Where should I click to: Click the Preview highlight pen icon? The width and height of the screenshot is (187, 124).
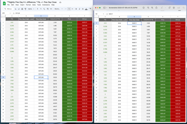click(162, 8)
